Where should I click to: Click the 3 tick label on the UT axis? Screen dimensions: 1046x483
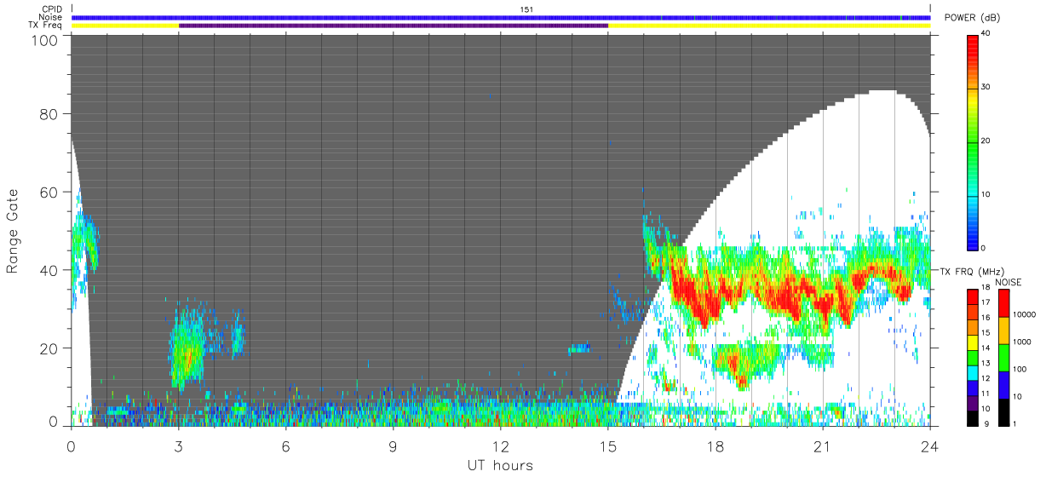pyautogui.click(x=179, y=446)
